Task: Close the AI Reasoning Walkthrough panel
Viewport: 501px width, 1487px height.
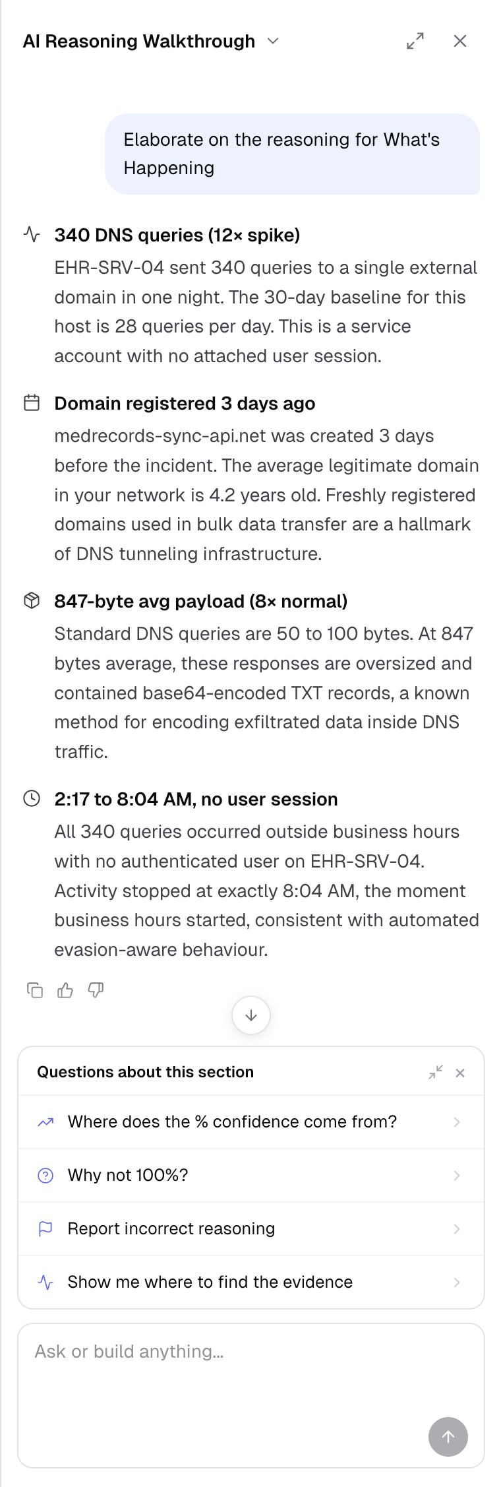Action: coord(460,41)
